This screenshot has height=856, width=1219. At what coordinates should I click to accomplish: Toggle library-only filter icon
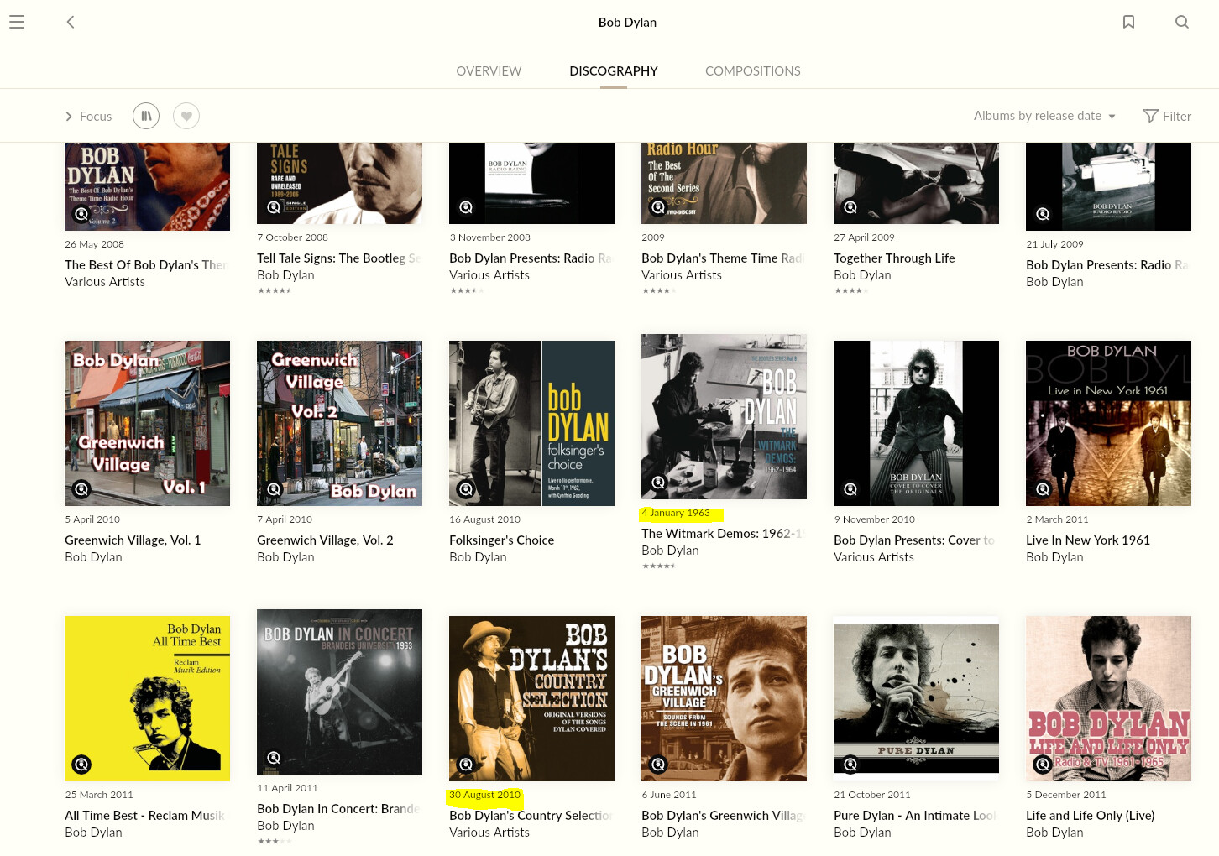click(146, 116)
